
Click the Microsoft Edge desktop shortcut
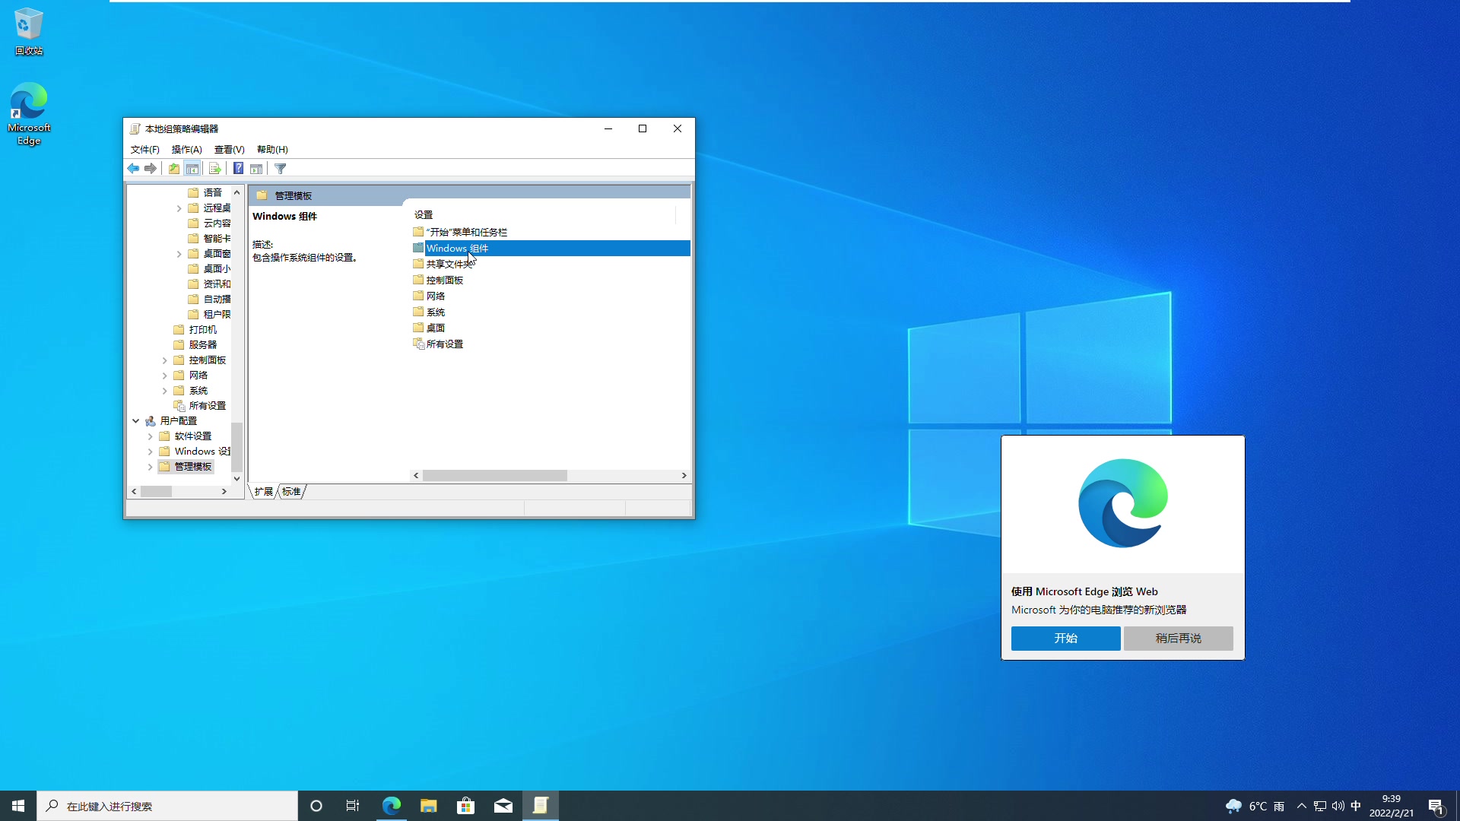(x=29, y=114)
